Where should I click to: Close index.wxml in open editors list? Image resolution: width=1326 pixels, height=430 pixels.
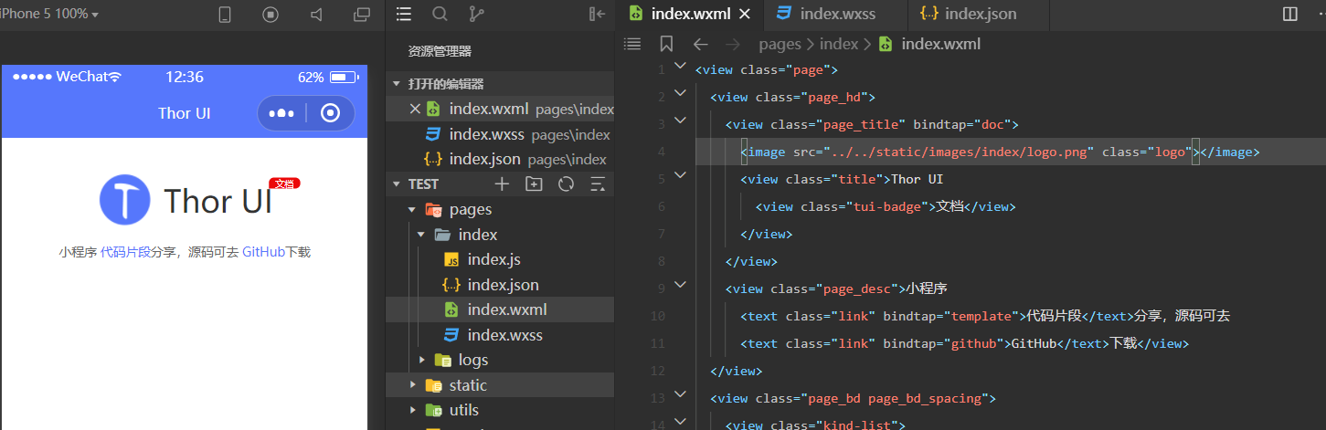[x=415, y=109]
